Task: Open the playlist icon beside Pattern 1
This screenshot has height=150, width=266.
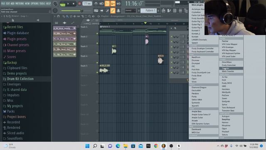Action: pyautogui.click(x=163, y=10)
